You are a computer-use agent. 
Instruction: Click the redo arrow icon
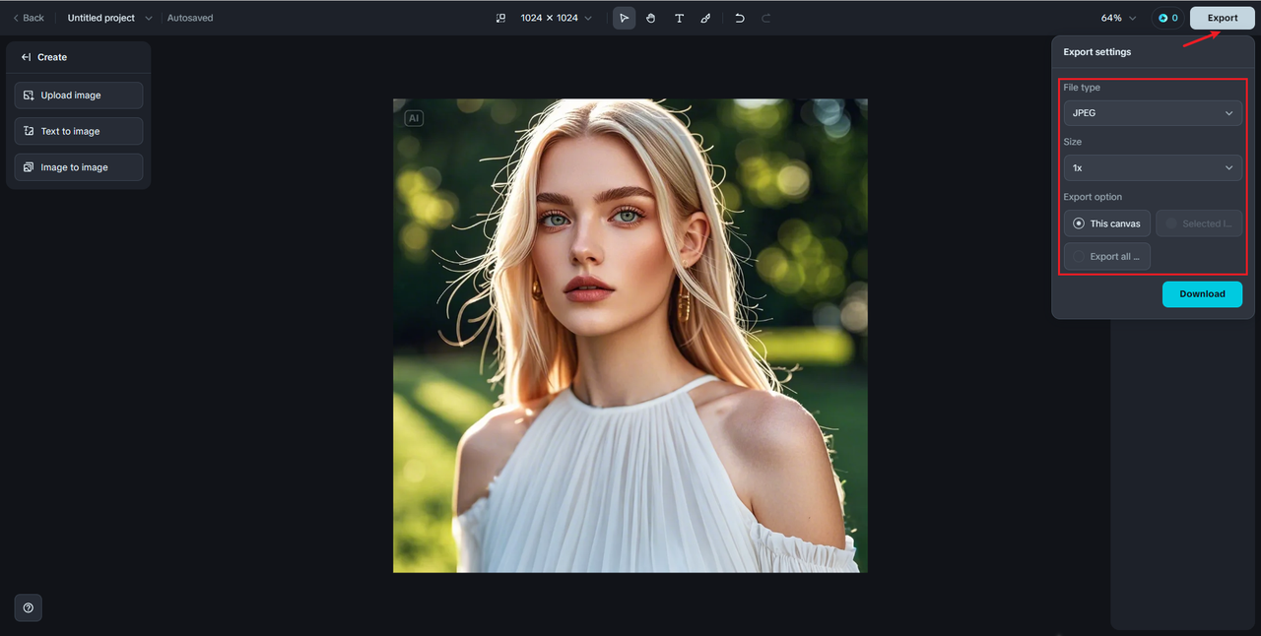pyautogui.click(x=766, y=18)
